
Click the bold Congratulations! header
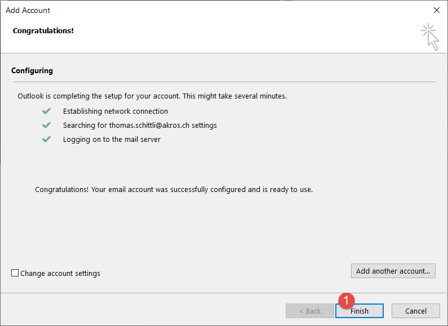pos(43,30)
